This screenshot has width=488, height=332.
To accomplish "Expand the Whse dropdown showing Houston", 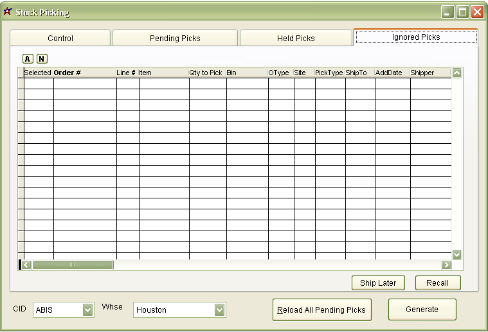I will pyautogui.click(x=220, y=310).
